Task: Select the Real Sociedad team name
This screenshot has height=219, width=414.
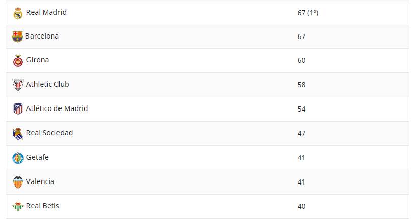Action: 49,133
